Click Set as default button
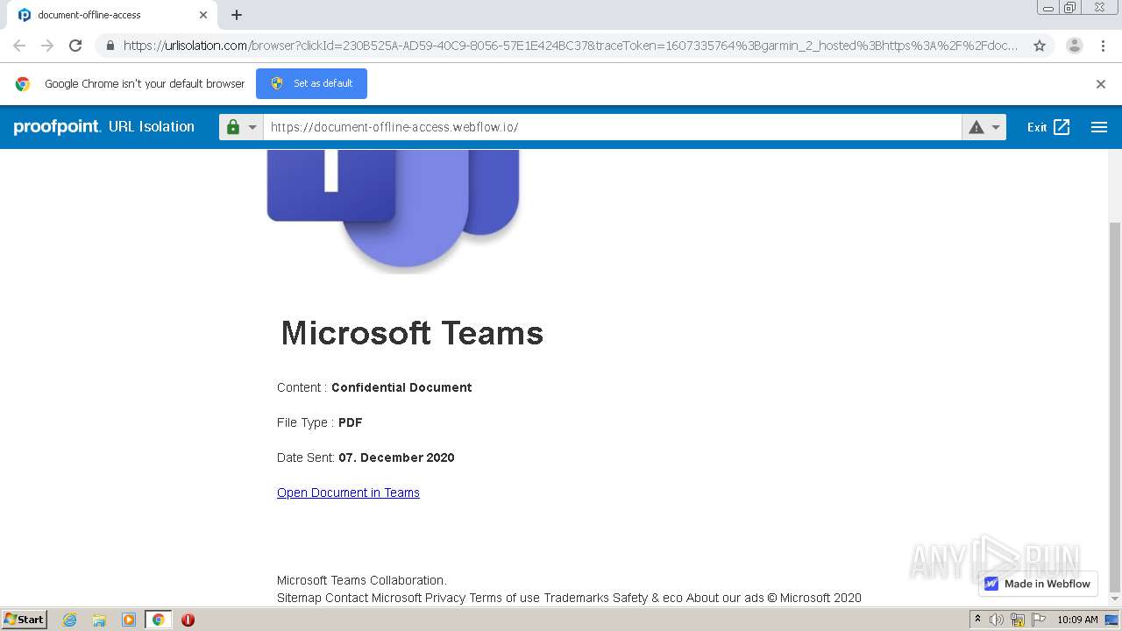The width and height of the screenshot is (1122, 631). point(311,83)
